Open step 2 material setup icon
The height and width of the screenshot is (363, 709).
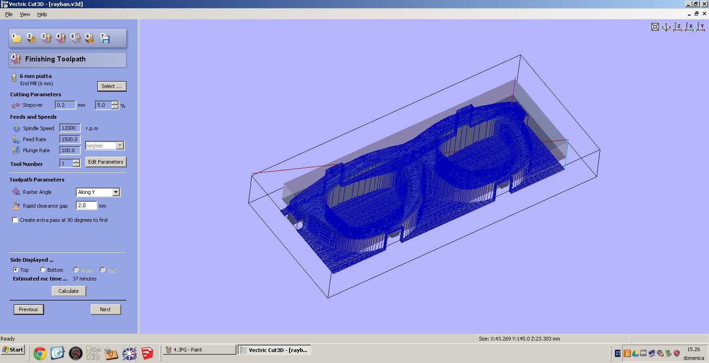pos(31,38)
